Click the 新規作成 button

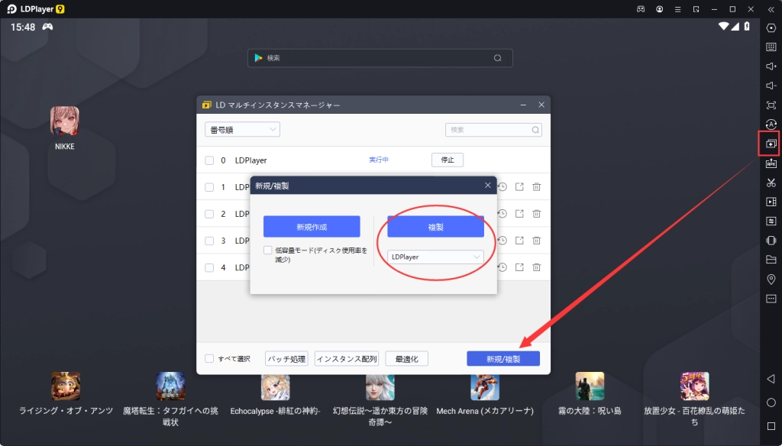[x=312, y=227]
